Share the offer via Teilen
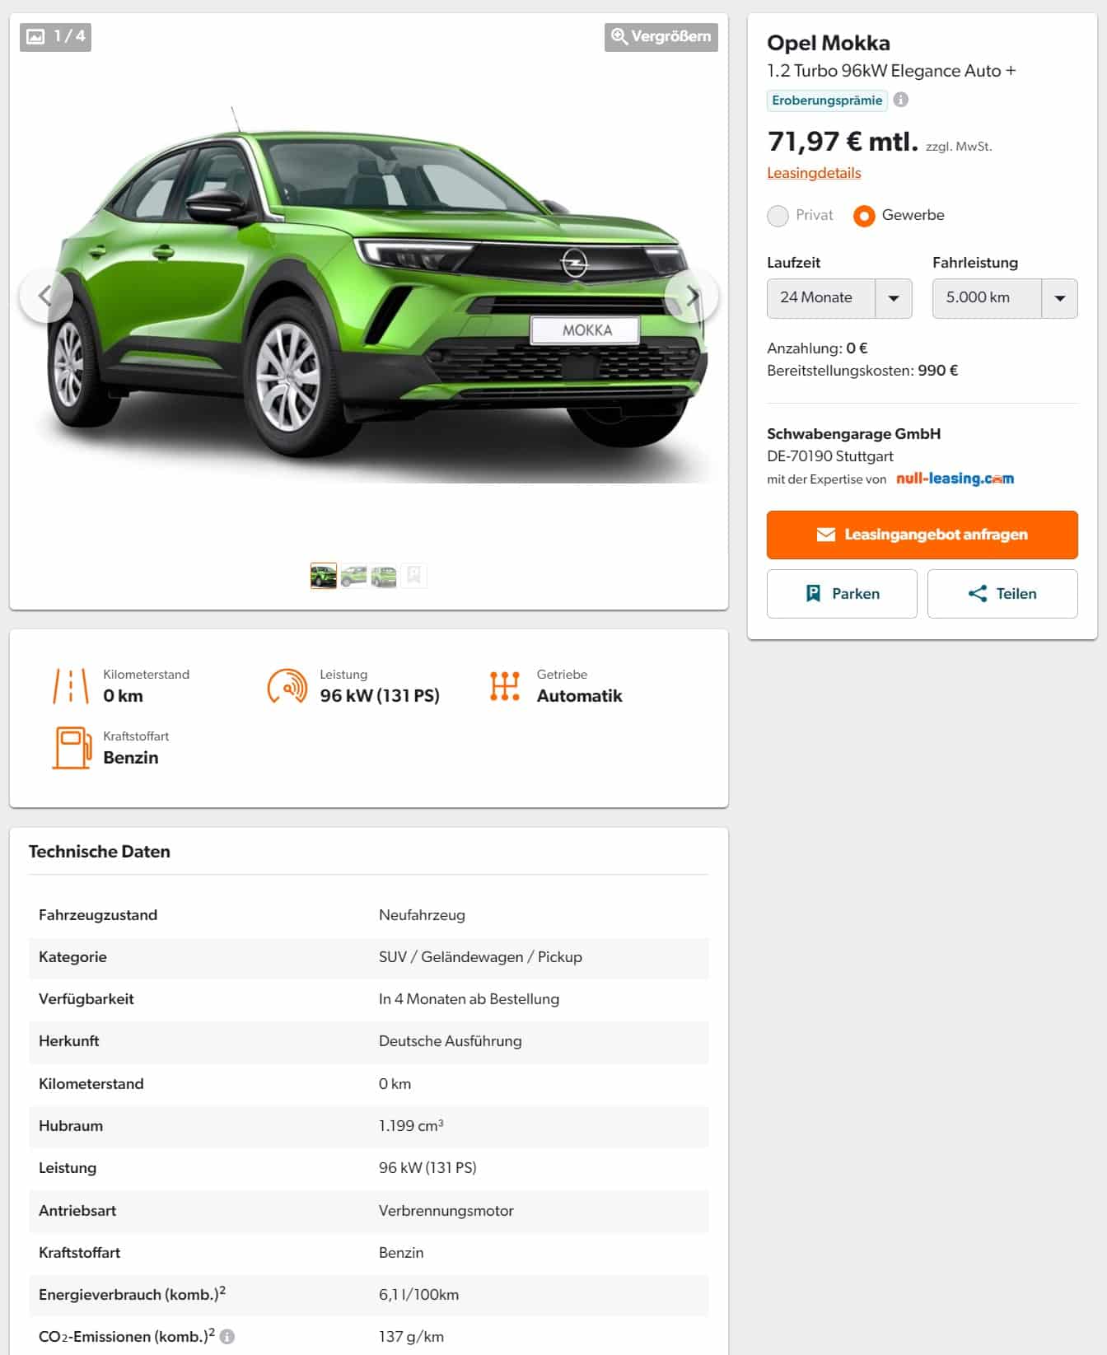Viewport: 1107px width, 1355px height. (1002, 594)
